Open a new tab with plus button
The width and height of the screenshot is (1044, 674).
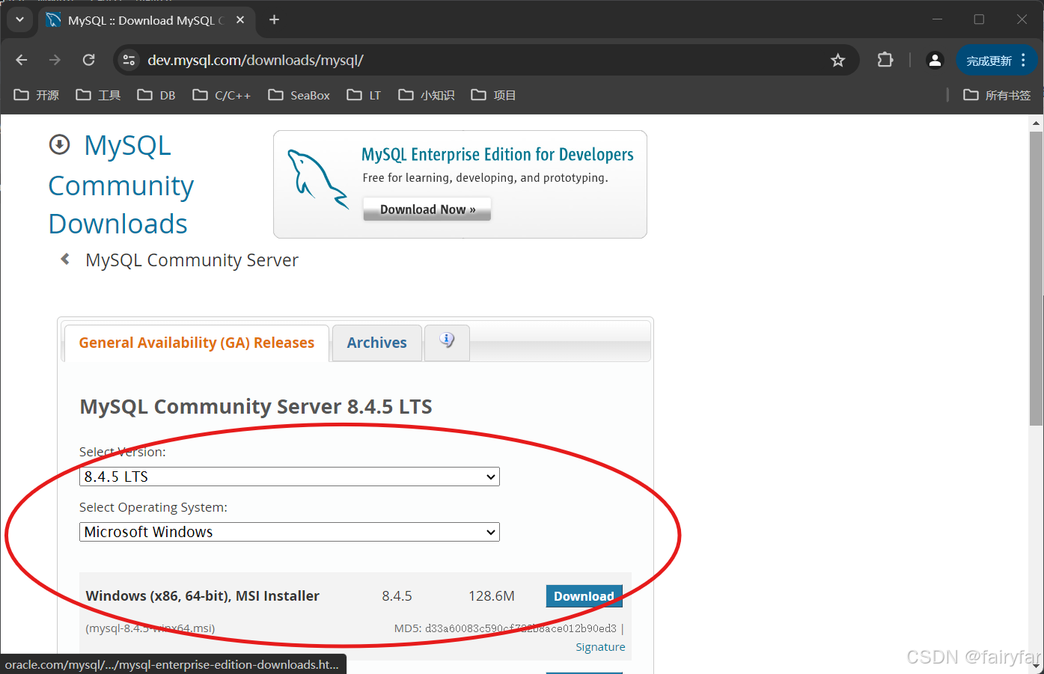274,19
